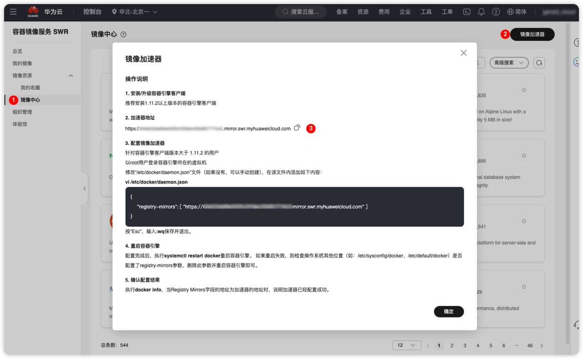Go to page 1
Image resolution: width=583 pixels, height=359 pixels.
pyautogui.click(x=439, y=345)
